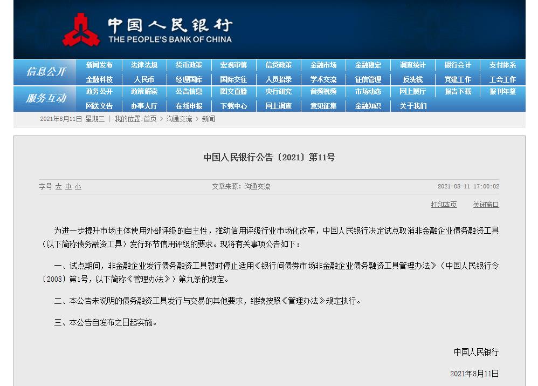
Task: Select 经理国库 in navigation
Action: [x=189, y=79]
